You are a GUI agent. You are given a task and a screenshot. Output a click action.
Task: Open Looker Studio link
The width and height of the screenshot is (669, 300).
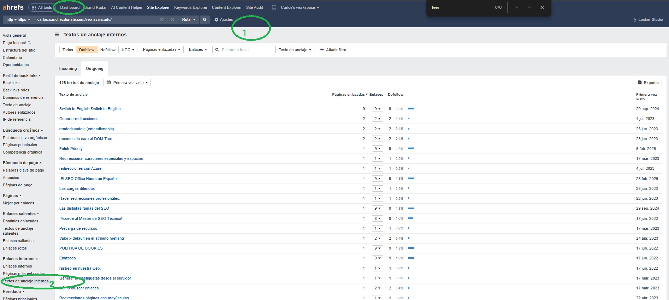[648, 19]
